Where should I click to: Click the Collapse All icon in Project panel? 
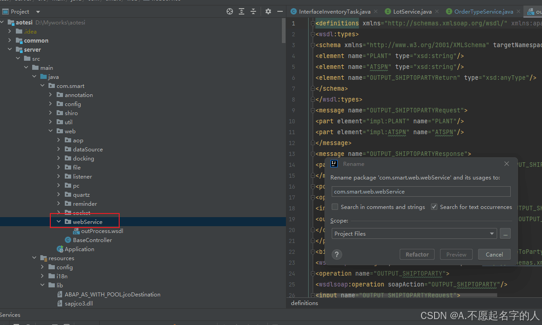pyautogui.click(x=253, y=11)
